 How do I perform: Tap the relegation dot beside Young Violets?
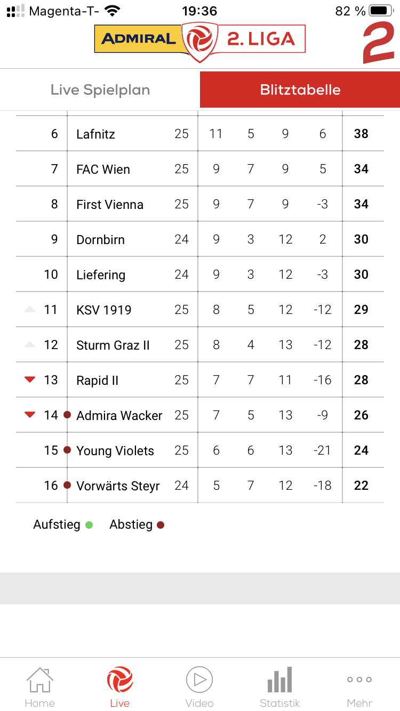(x=67, y=450)
